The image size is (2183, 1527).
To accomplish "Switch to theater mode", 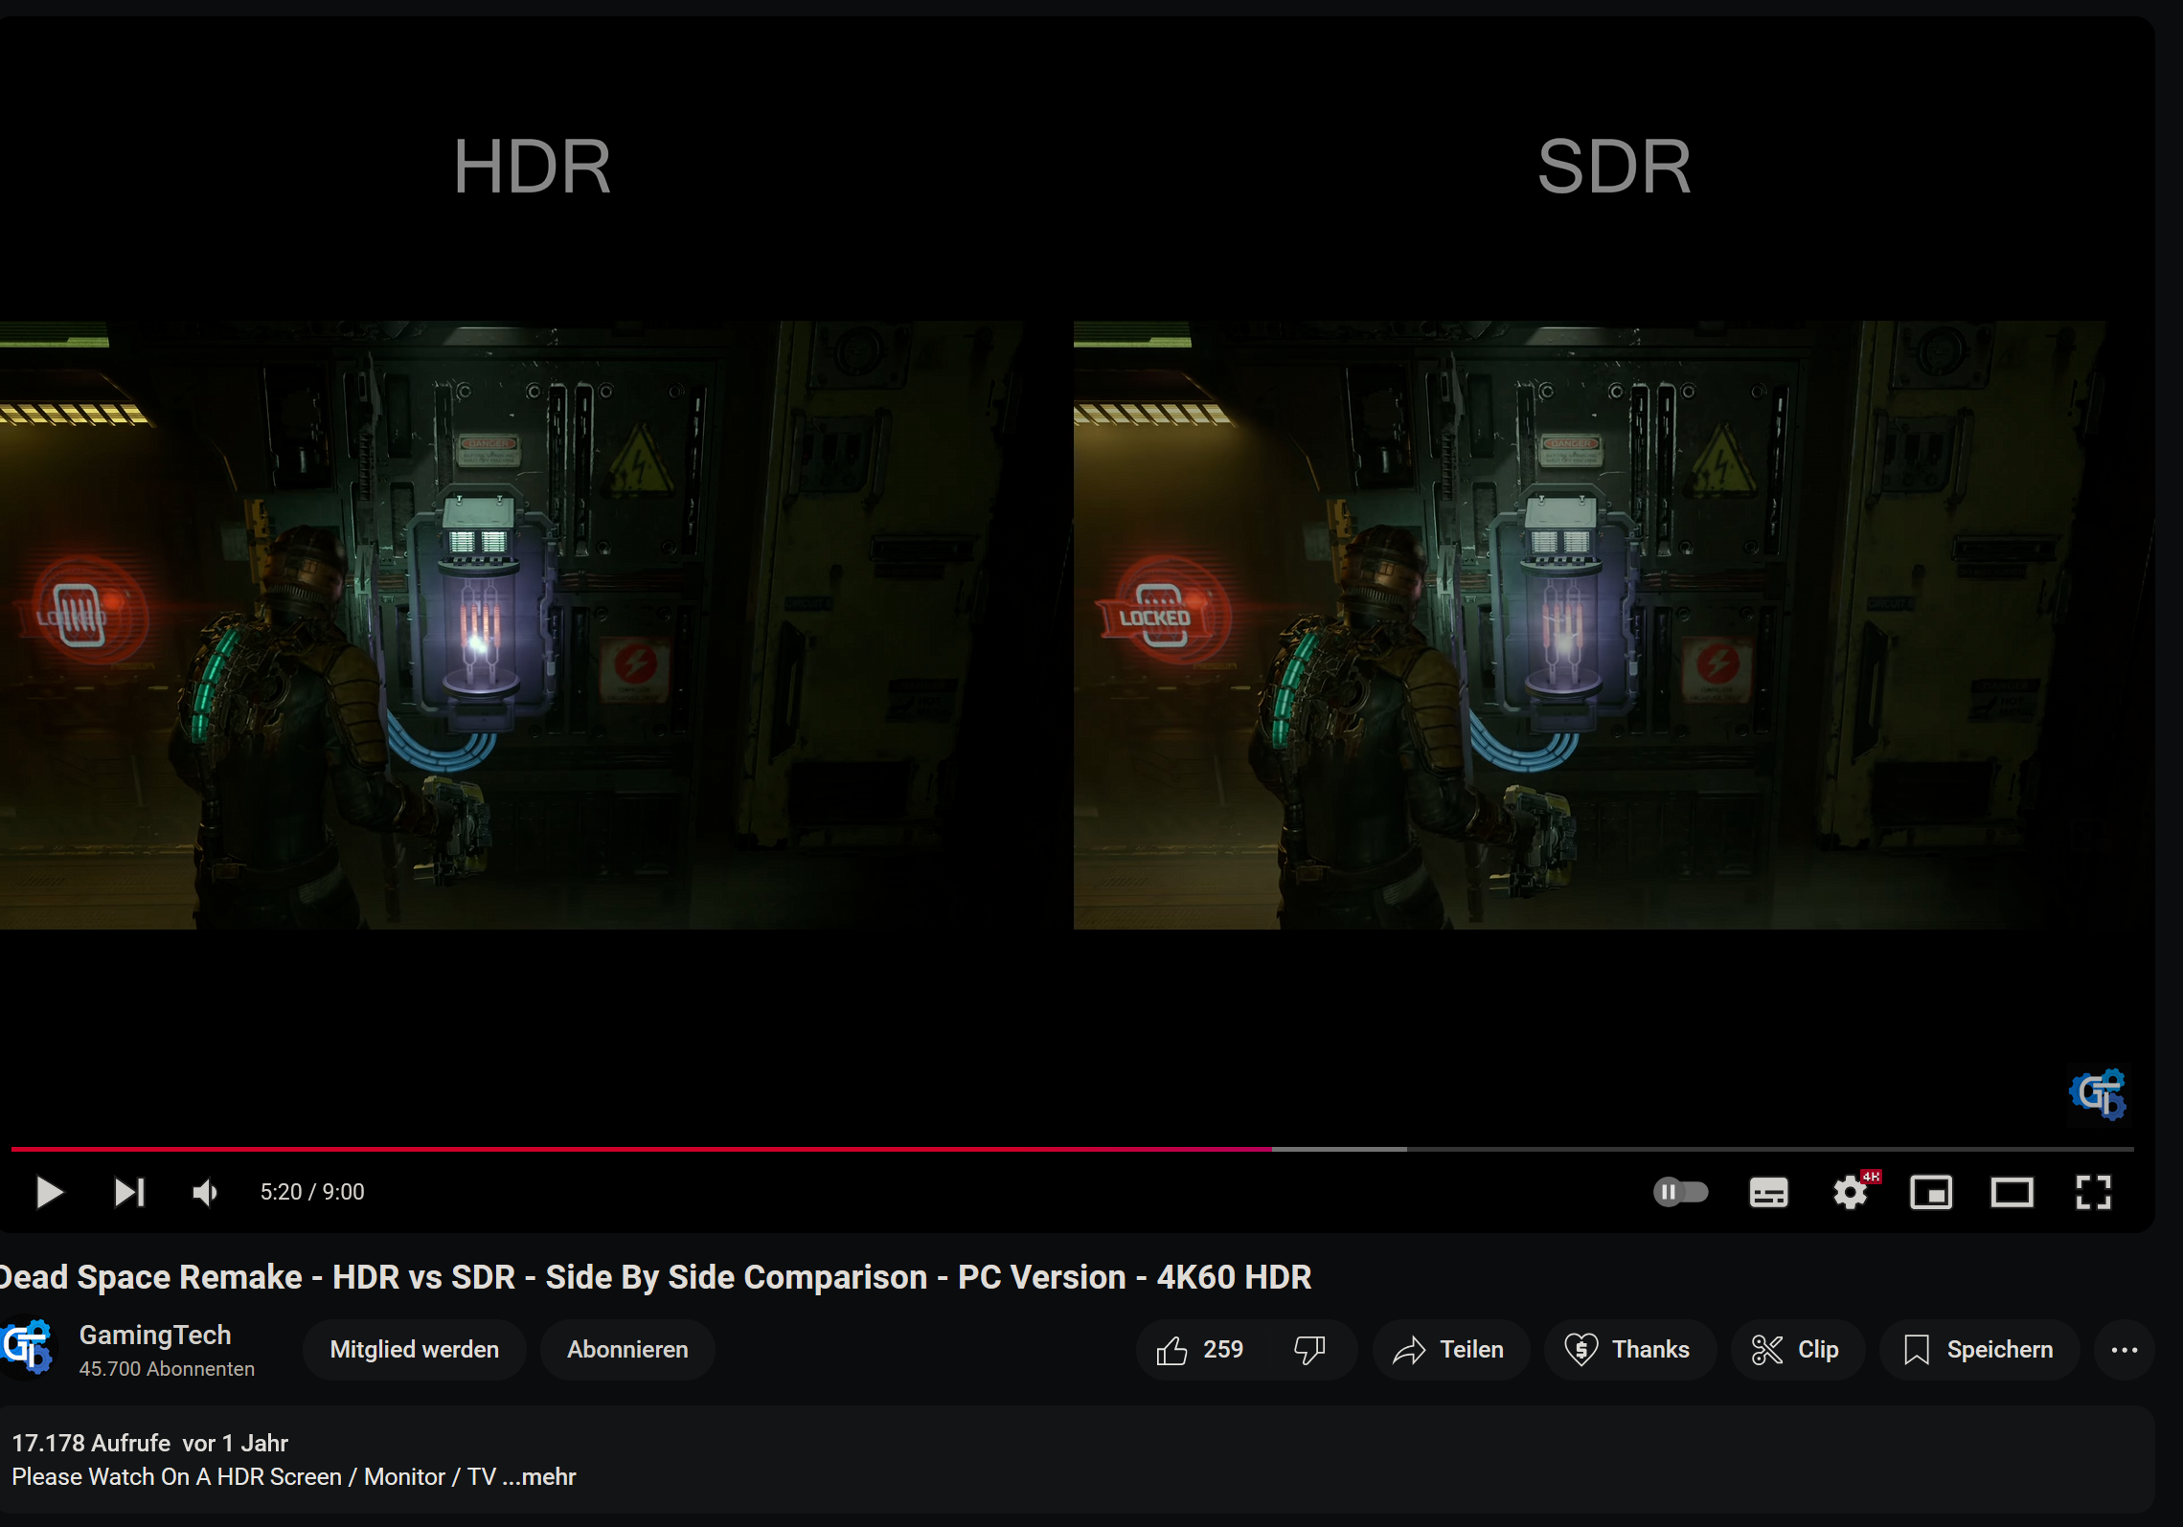I will click(2012, 1192).
